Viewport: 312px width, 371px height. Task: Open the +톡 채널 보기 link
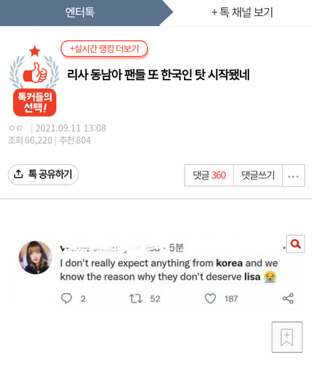tap(242, 12)
